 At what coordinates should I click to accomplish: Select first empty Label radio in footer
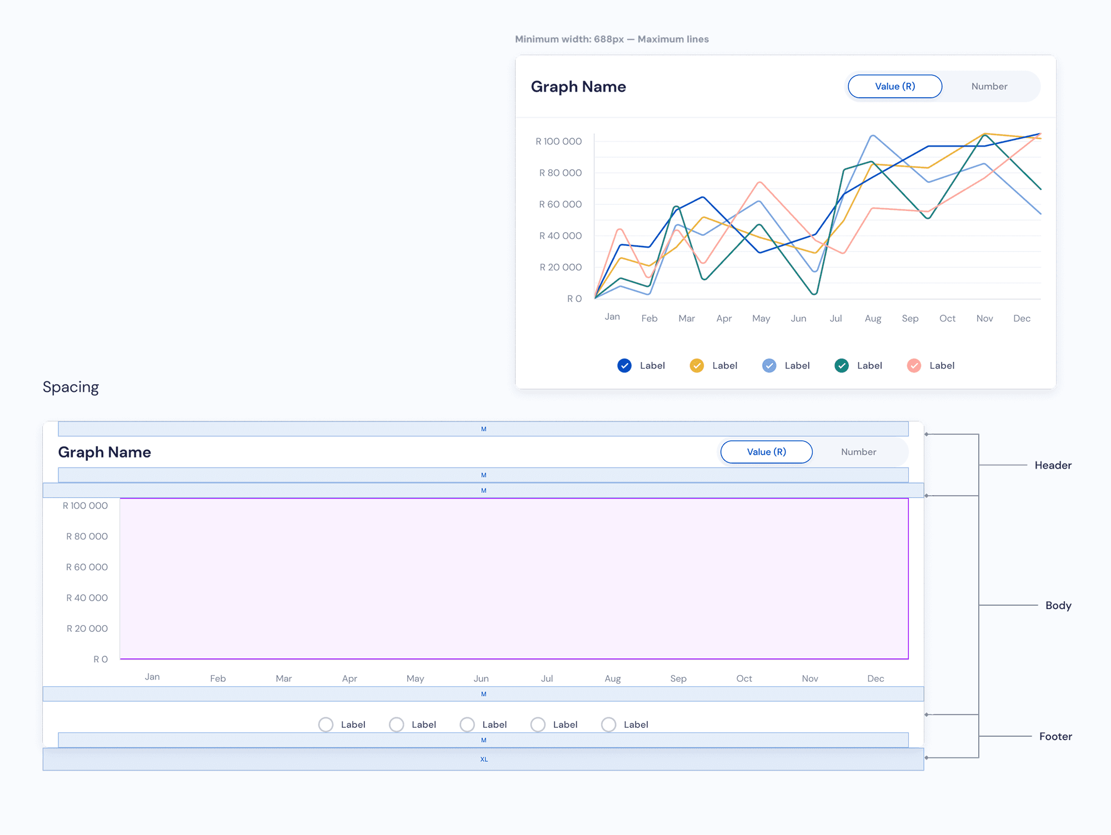(x=326, y=725)
